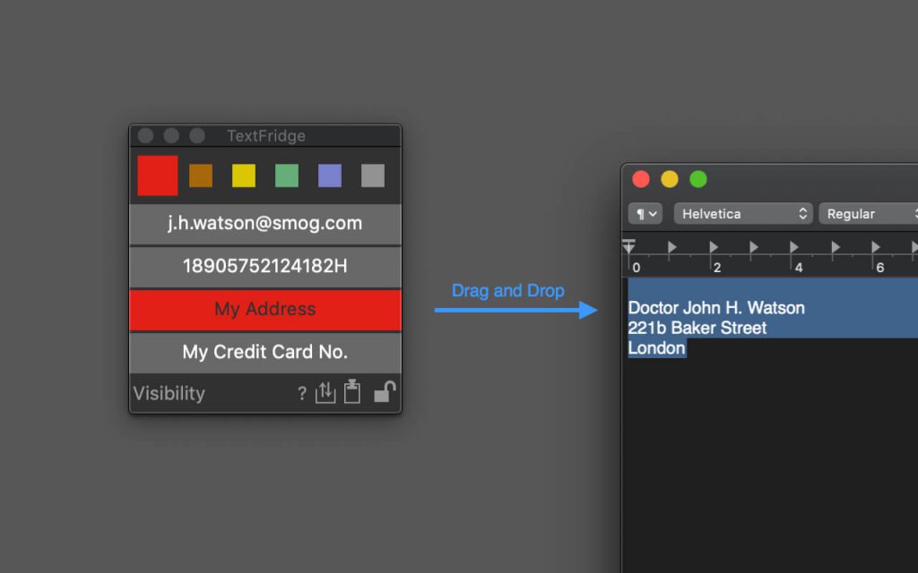Select the brown color swatch
The image size is (918, 573).
coord(201,175)
